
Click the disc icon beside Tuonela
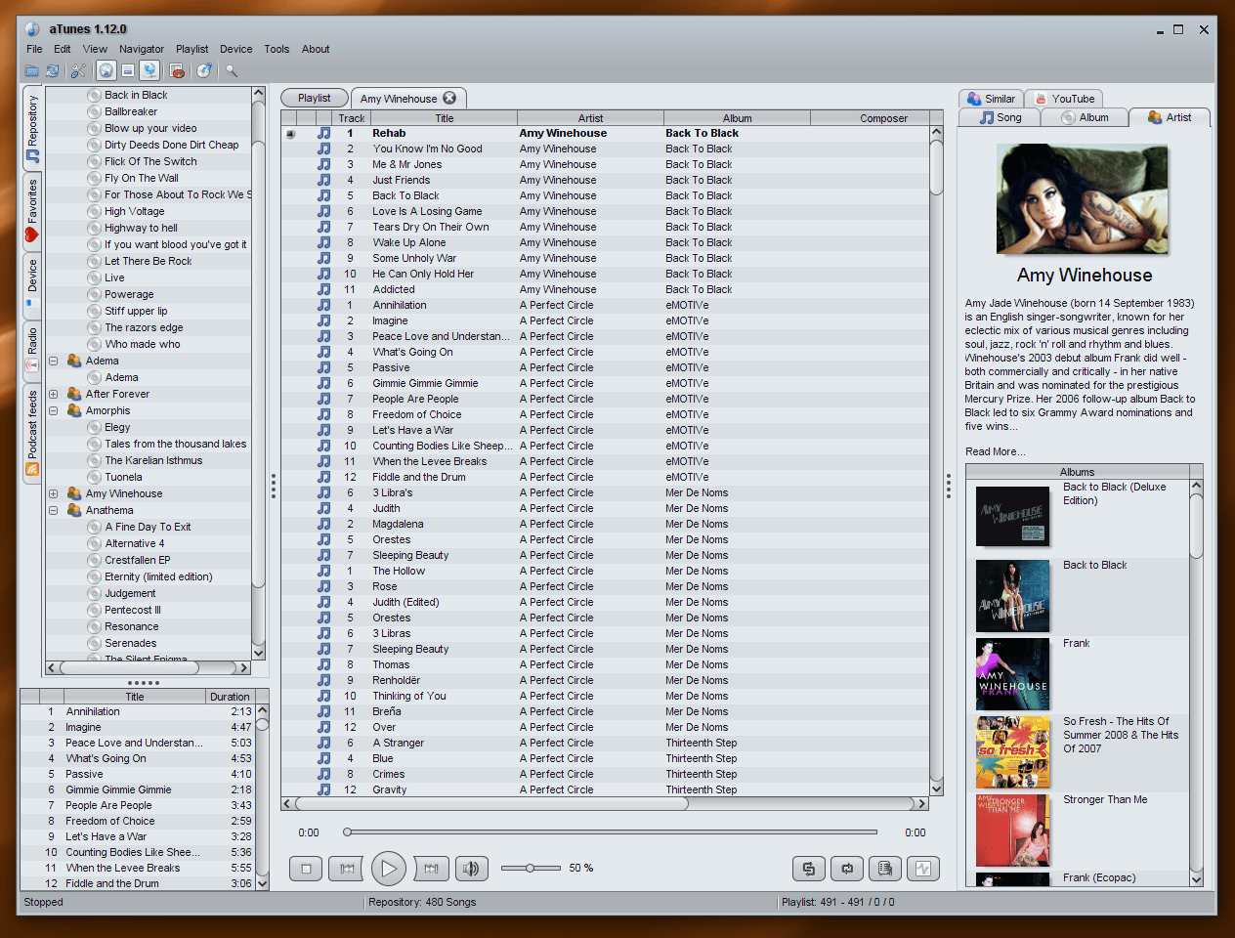pos(95,477)
